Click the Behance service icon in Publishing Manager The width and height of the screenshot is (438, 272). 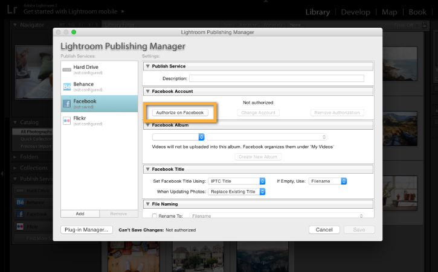67,87
